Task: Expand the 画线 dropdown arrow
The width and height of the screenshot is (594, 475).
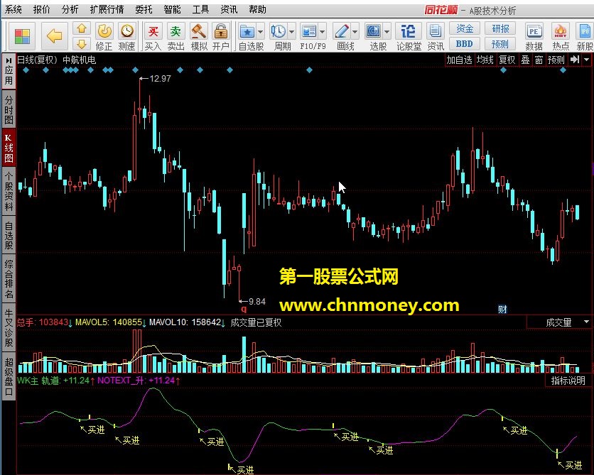Action: coord(355,32)
